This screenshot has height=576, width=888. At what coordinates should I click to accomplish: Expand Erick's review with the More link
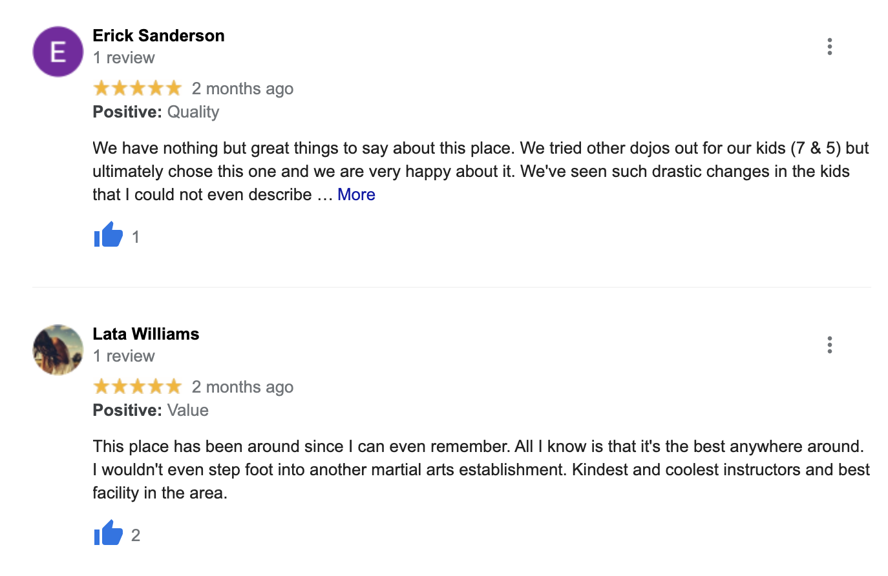[x=356, y=194]
